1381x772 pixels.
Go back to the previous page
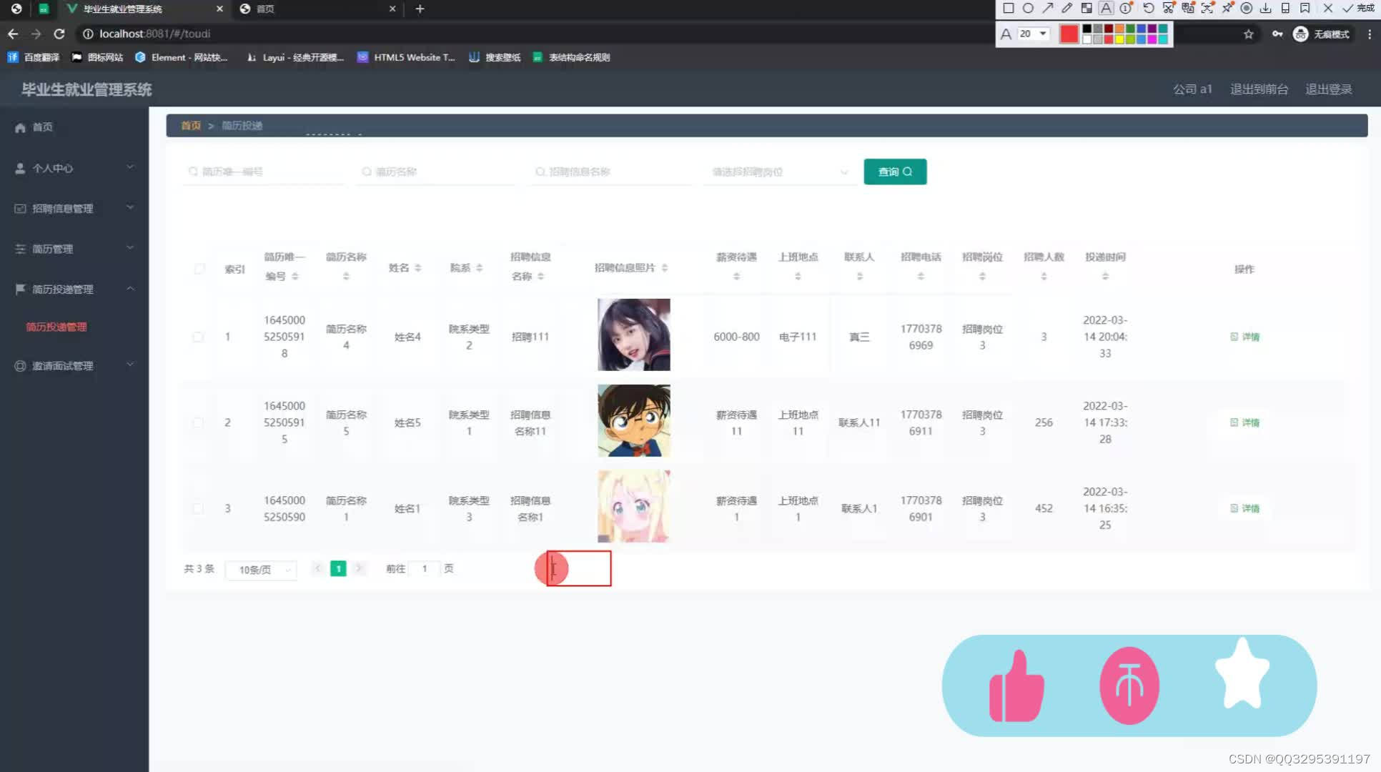pos(13,34)
